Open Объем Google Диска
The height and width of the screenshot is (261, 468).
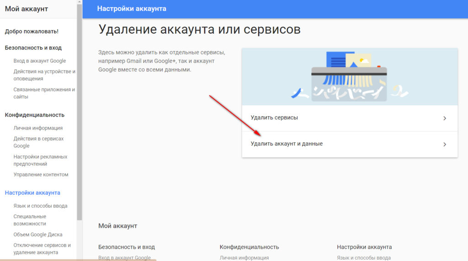38,235
